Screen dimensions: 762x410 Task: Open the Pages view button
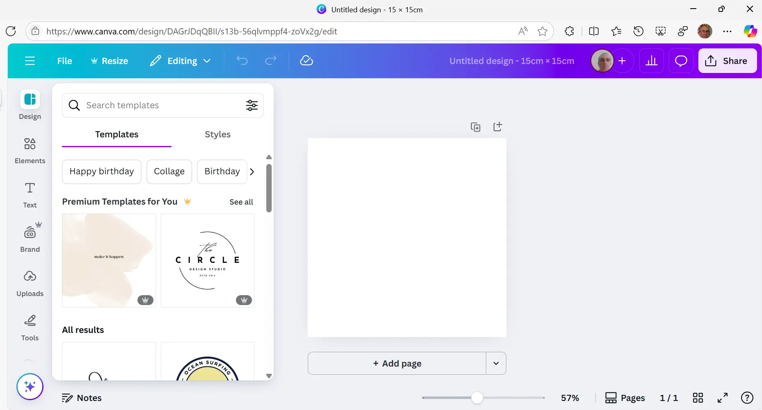click(625, 398)
